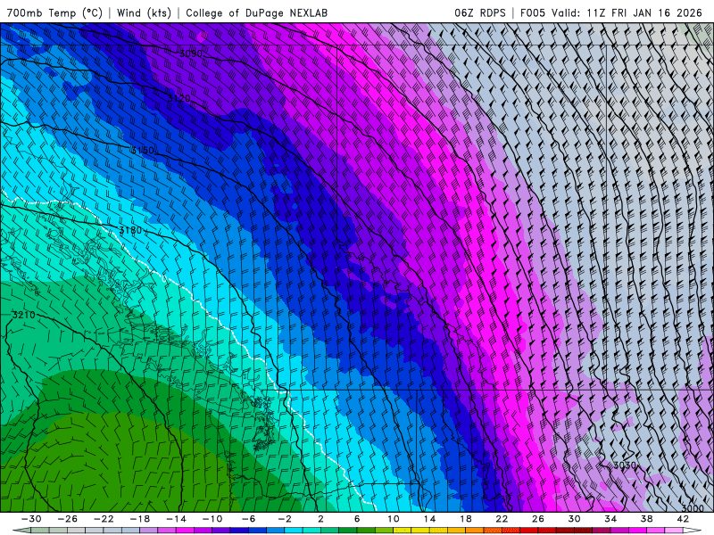The width and height of the screenshot is (714, 535).
Task: Click the 14 value on the color scale
Action: (x=429, y=519)
